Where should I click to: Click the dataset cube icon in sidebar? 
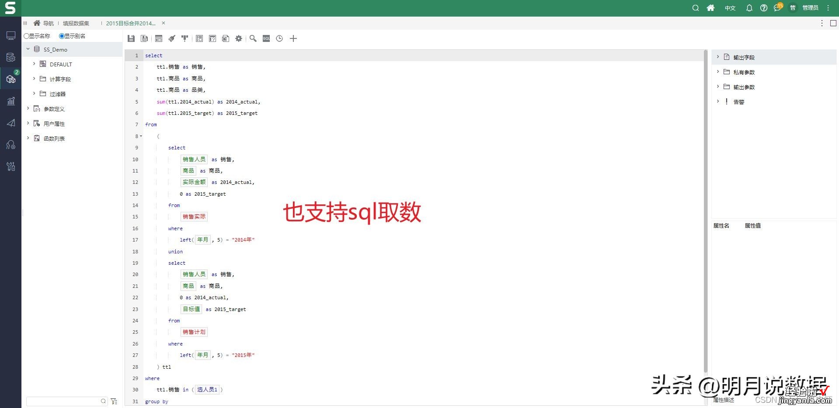[x=11, y=79]
